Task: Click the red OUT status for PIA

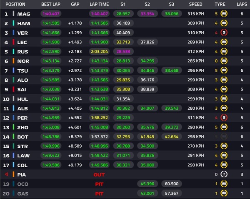Action: click(99, 174)
